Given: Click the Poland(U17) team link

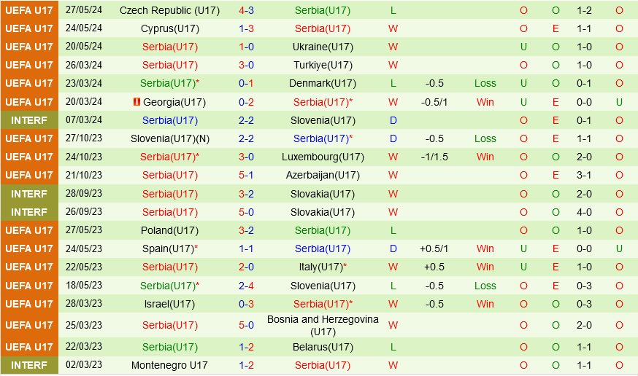Looking at the screenshot, I should point(169,230).
